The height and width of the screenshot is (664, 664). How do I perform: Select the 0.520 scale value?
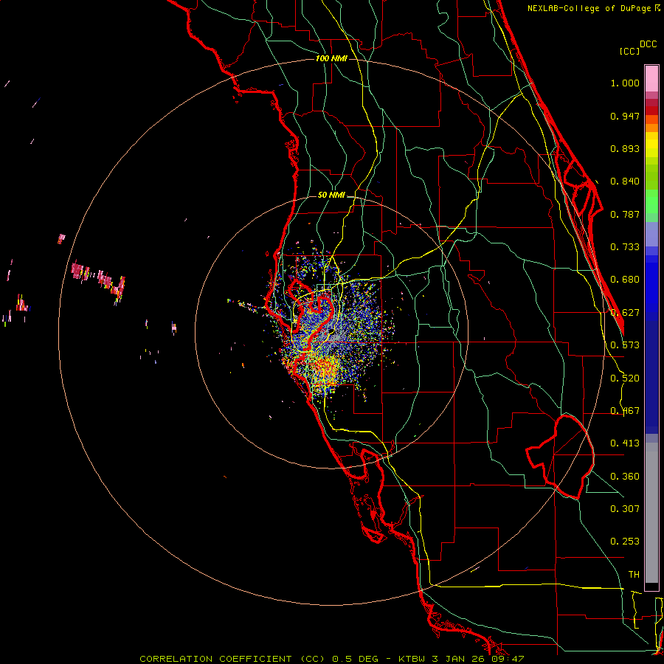click(x=625, y=378)
